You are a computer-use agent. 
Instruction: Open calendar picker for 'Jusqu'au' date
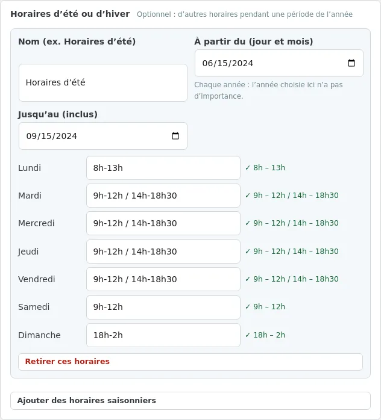tap(175, 136)
